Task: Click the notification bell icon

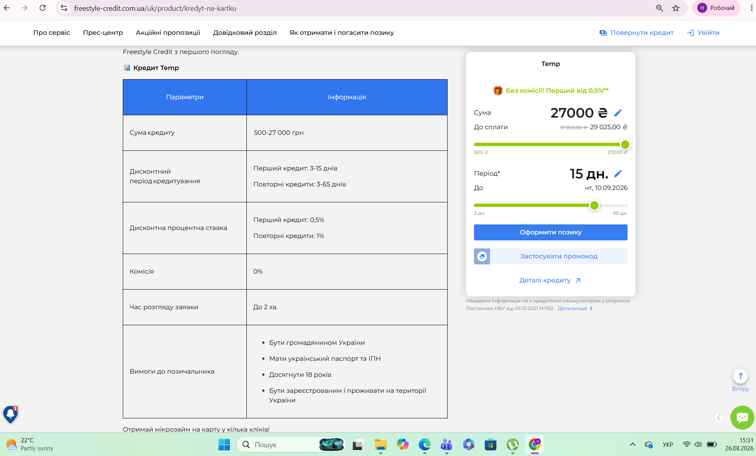Action: pos(10,414)
